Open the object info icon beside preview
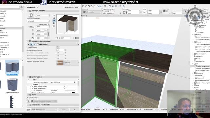This screenshot has height=118, width=210. click(x=54, y=26)
